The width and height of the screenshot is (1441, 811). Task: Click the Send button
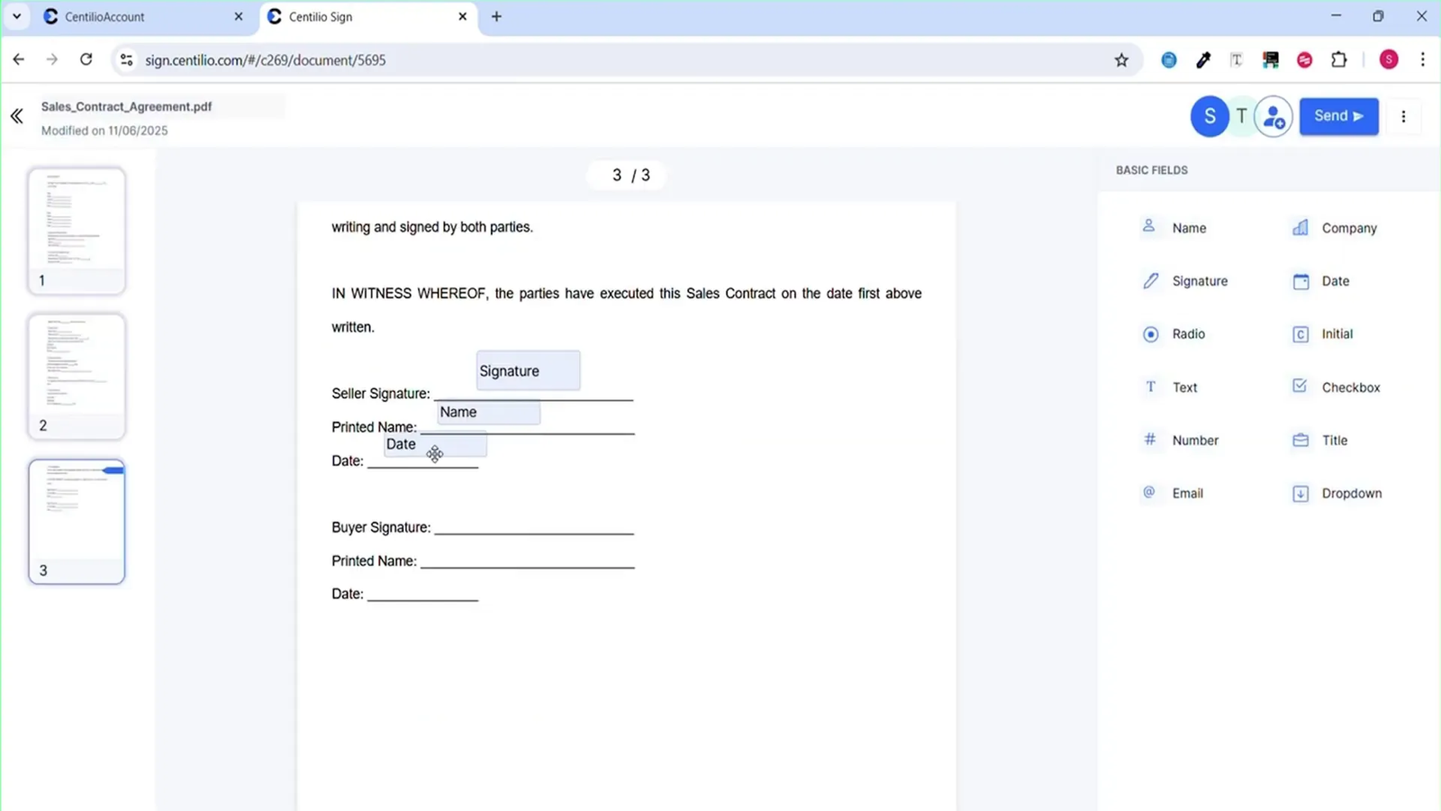(1338, 116)
